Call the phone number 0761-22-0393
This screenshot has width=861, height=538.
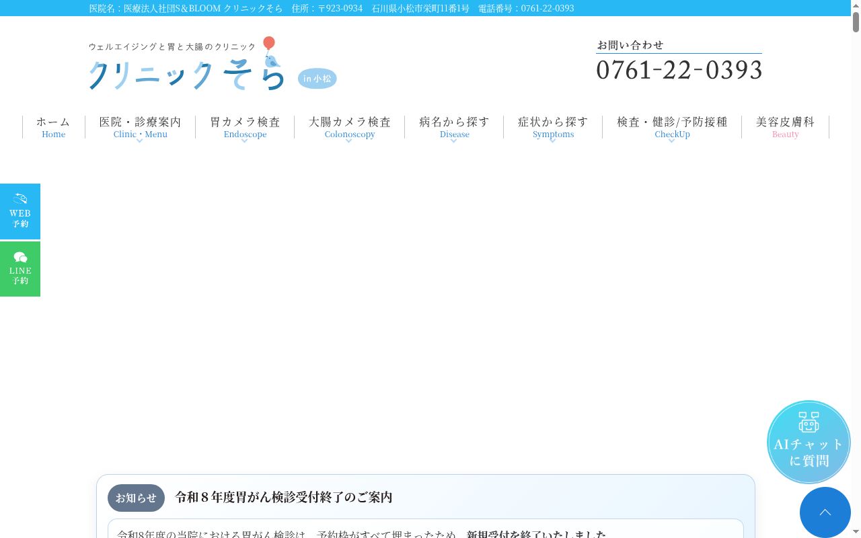pyautogui.click(x=679, y=70)
